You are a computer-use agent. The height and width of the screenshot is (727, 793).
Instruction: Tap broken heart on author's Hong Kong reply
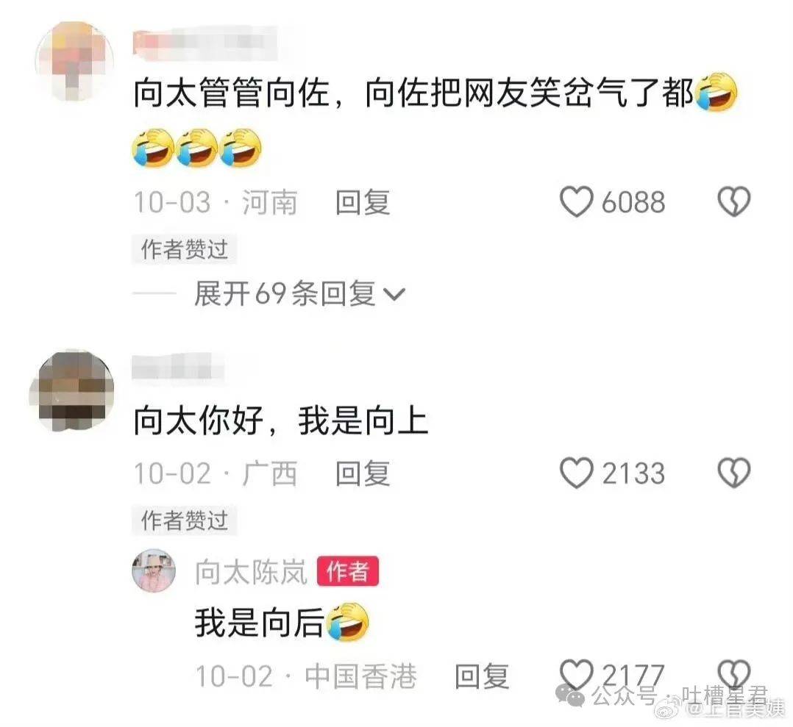[x=734, y=675]
